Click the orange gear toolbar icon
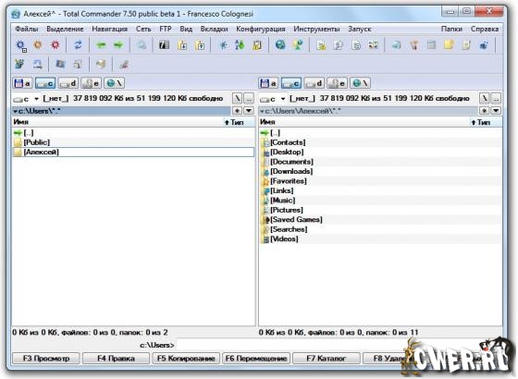This screenshot has width=518, height=379. 38,44
